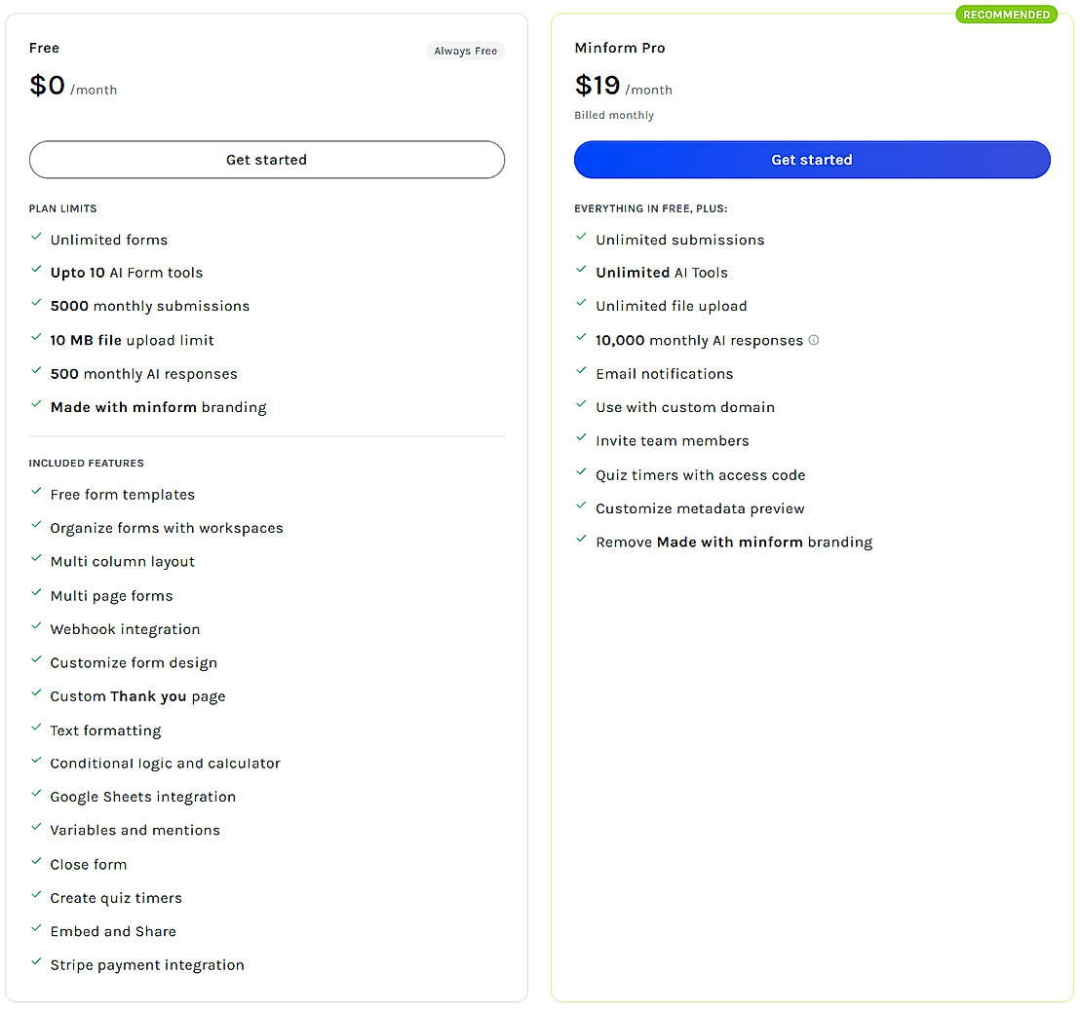Click 'Quiz timers with access code' text
This screenshot has height=1010, width=1080.
click(701, 475)
